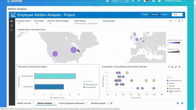Switch to the Visualize mode
Screen dimensions: 196x110
[x=155, y=14]
